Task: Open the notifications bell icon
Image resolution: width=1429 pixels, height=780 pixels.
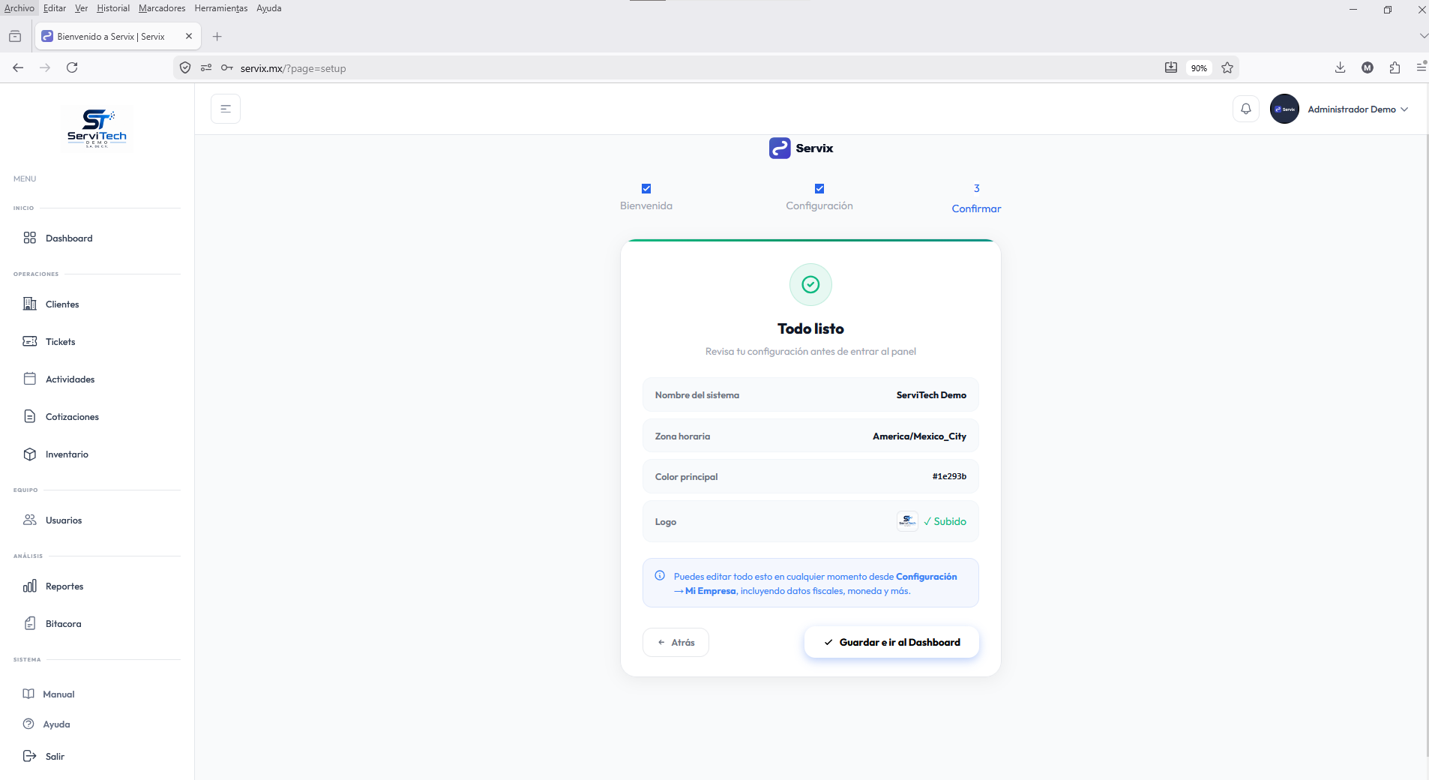Action: pos(1246,109)
